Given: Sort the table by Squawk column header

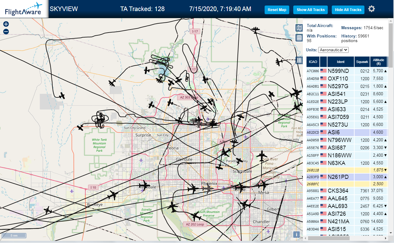Looking at the screenshot, I should pos(362,62).
